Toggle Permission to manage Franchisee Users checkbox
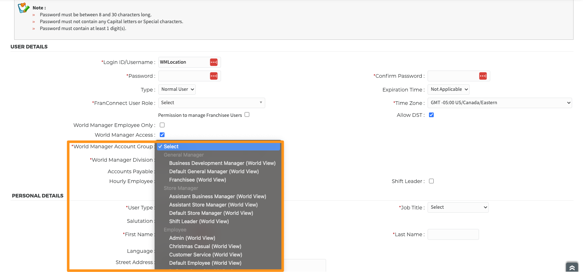583x272 pixels. click(247, 115)
